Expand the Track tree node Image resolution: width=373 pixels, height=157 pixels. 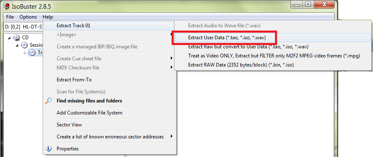point(25,53)
